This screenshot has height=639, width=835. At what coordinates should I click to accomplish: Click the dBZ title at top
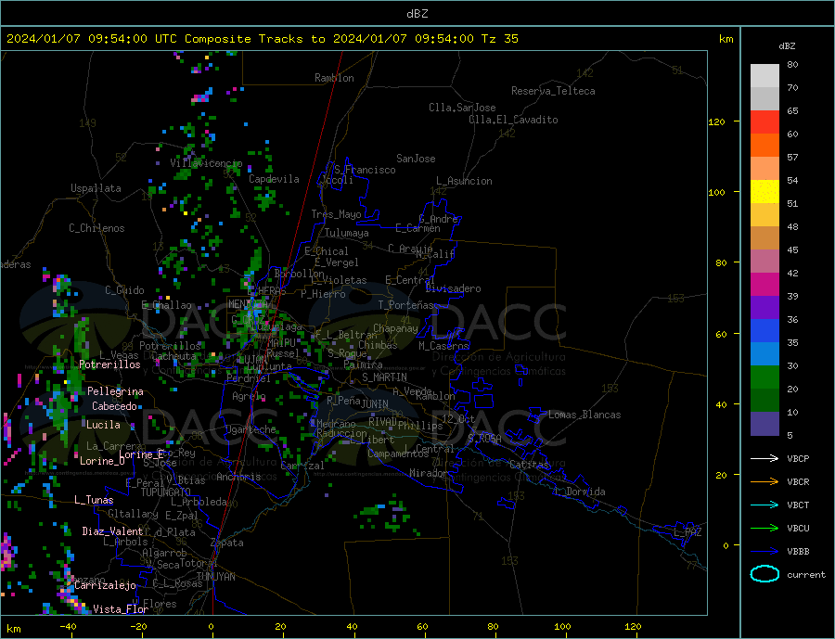coord(417,14)
